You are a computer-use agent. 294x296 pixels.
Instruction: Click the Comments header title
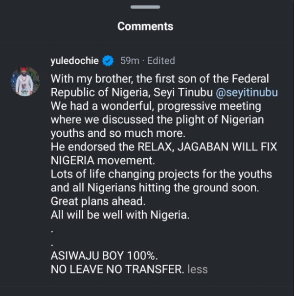145,26
